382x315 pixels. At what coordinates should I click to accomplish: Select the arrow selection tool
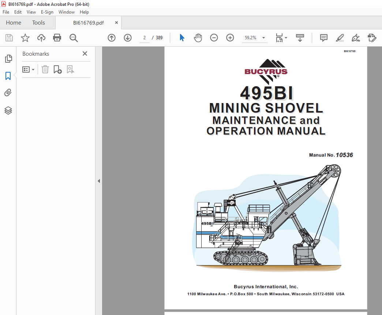(x=182, y=38)
